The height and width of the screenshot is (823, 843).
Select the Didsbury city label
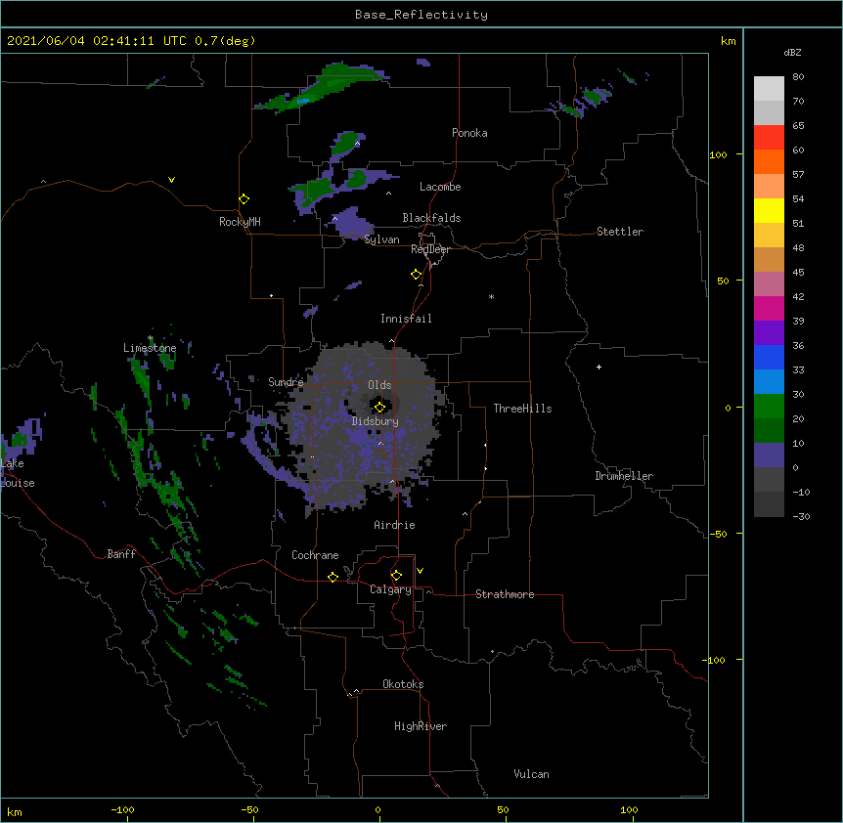[375, 421]
